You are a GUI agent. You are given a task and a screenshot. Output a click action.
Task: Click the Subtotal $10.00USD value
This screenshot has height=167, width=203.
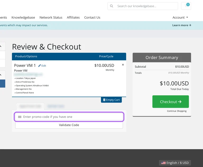click(x=182, y=67)
